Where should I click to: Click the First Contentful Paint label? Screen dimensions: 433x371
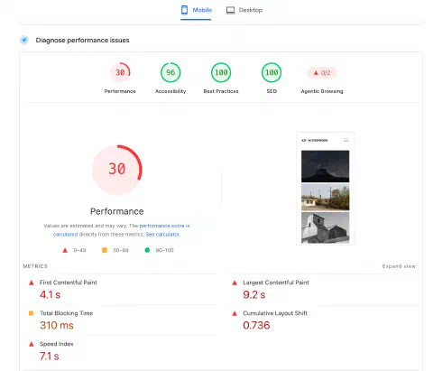tap(69, 283)
